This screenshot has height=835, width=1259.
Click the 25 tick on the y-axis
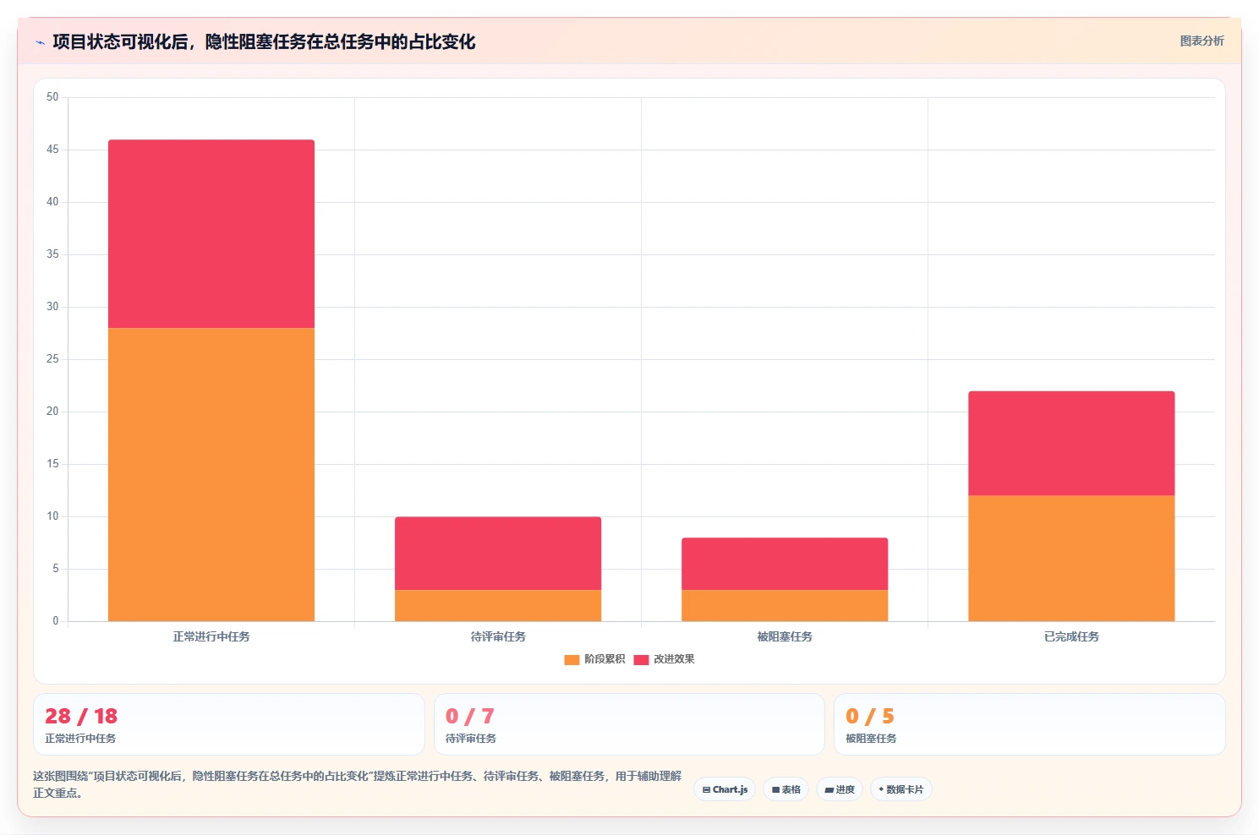52,359
